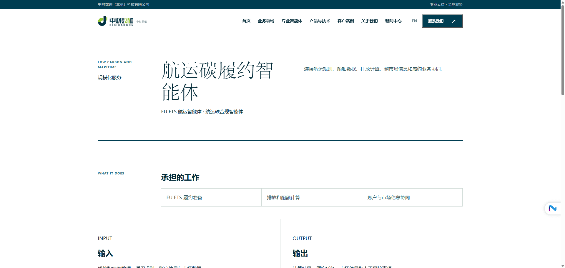The image size is (565, 268).
Task: Click the page vertical scrollbar thumb
Action: pos(563,50)
